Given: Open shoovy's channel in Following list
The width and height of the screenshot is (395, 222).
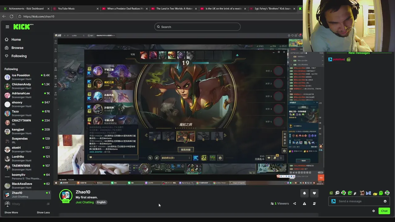Looking at the screenshot, I should pos(27,104).
